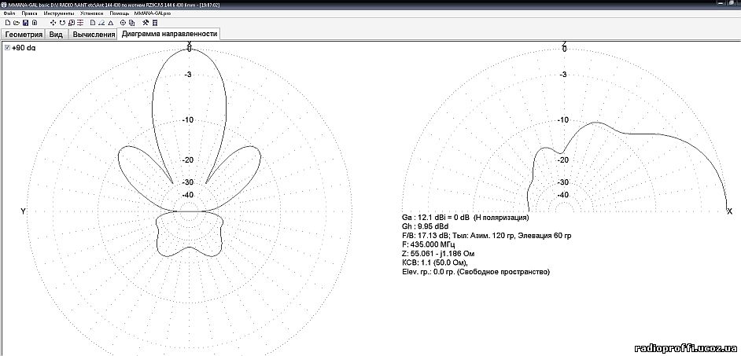Click the crosshair target toolbar icon

(123, 23)
